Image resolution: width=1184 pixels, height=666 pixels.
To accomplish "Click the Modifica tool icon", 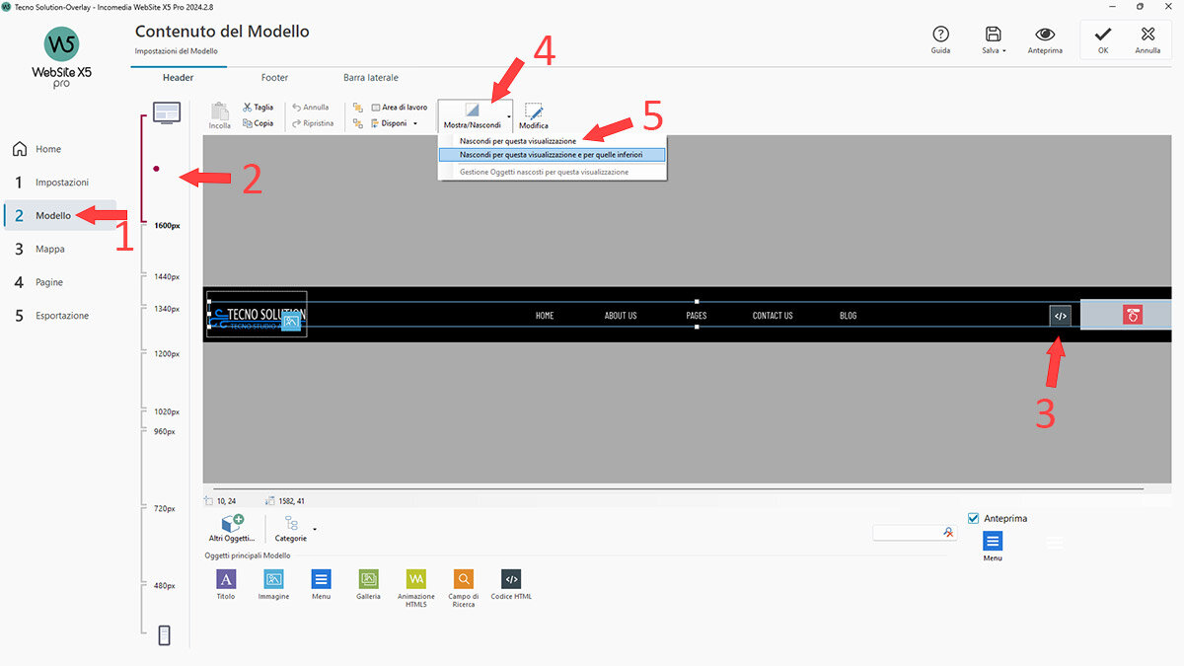I will [534, 112].
